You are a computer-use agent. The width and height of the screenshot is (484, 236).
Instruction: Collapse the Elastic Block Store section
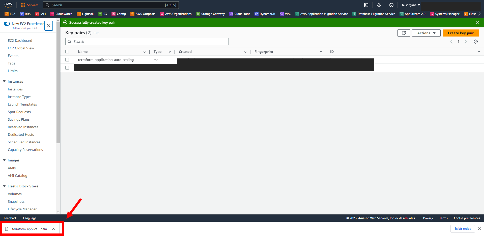point(4,186)
